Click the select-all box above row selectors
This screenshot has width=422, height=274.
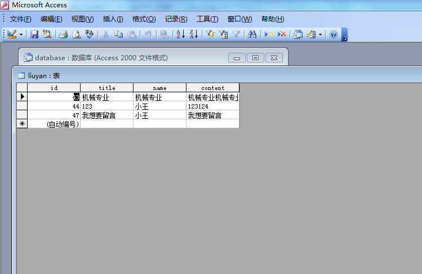tap(22, 88)
